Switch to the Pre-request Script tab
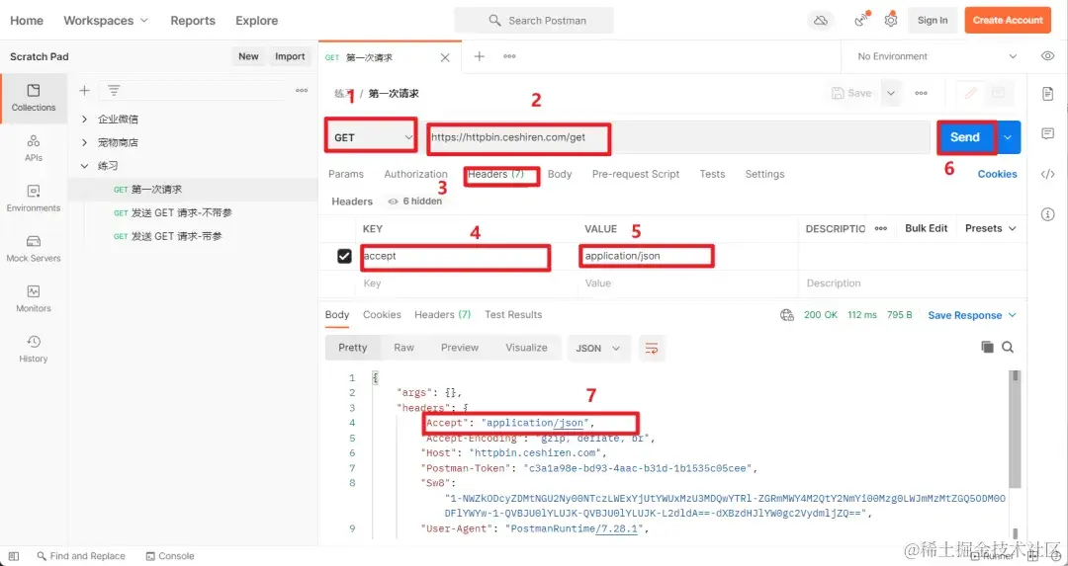 coord(636,174)
